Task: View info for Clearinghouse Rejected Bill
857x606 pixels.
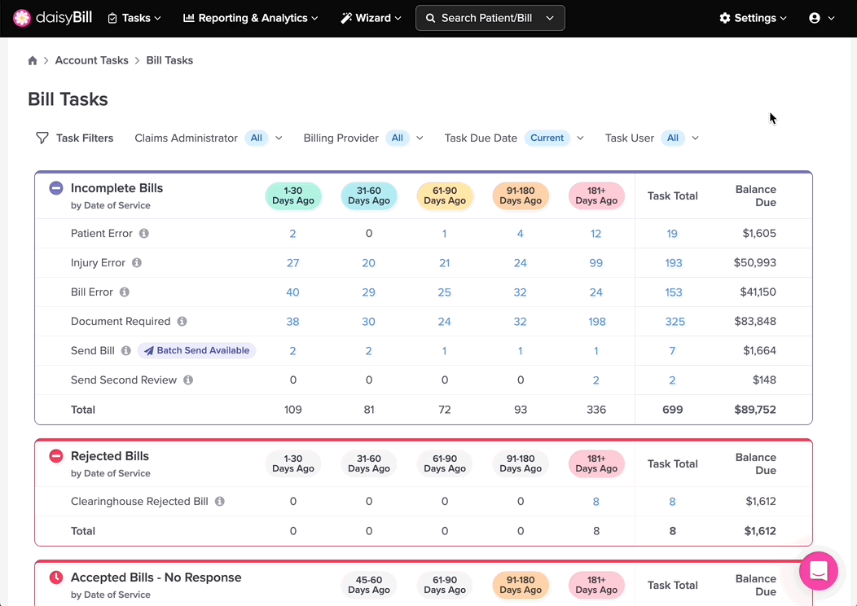Action: [219, 501]
